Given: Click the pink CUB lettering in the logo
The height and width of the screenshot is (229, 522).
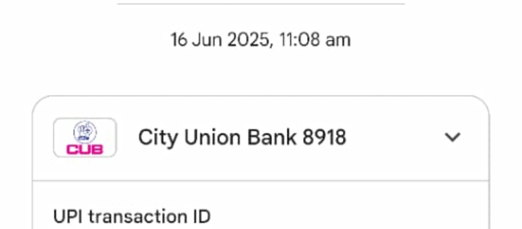Looking at the screenshot, I should click(x=85, y=149).
